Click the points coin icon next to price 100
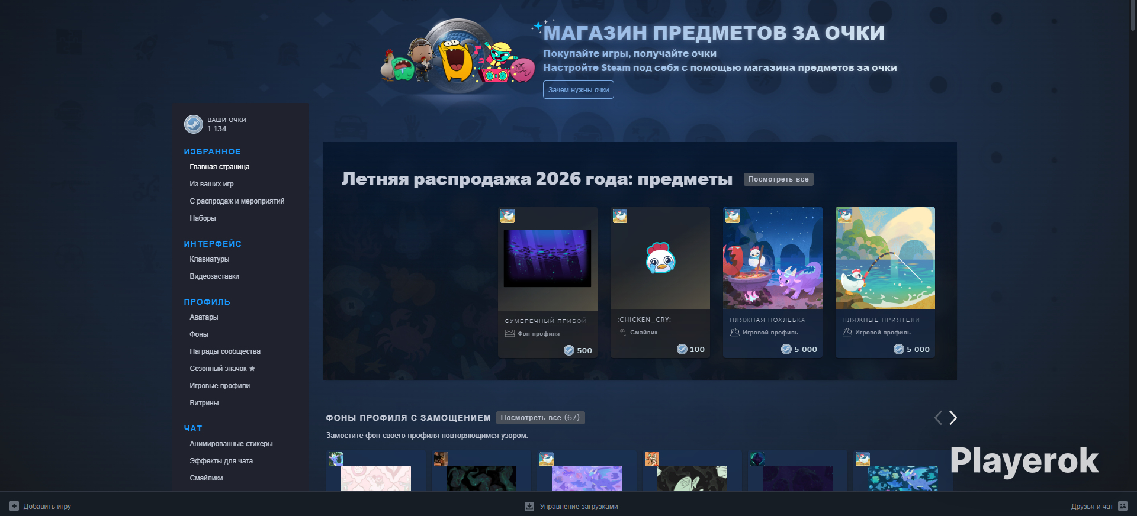 [682, 349]
